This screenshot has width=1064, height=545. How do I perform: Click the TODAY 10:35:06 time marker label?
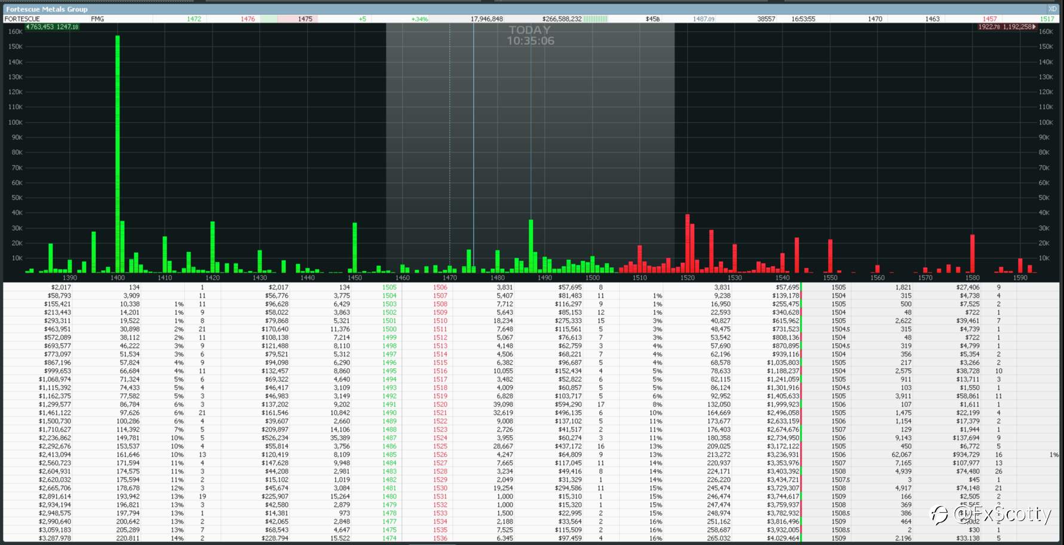pyautogui.click(x=531, y=35)
